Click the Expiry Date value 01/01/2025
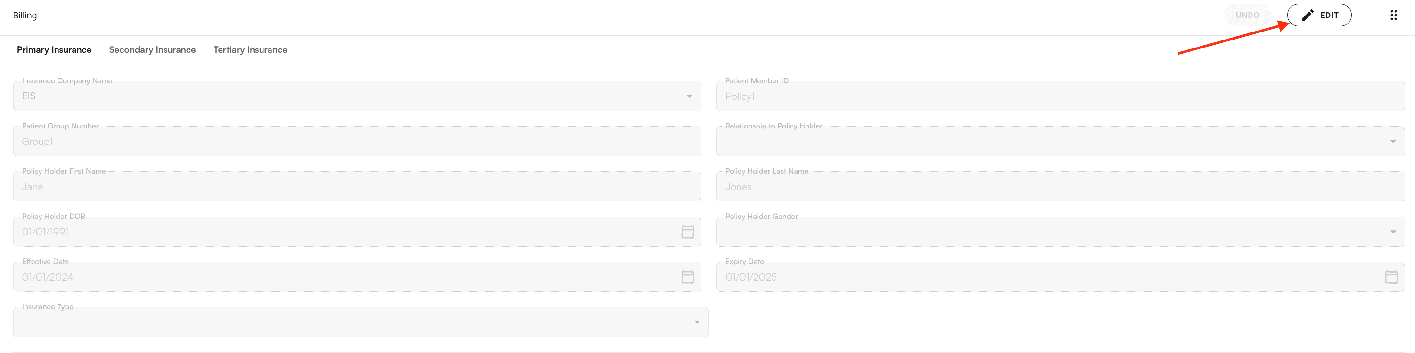The height and width of the screenshot is (353, 1415). click(750, 277)
